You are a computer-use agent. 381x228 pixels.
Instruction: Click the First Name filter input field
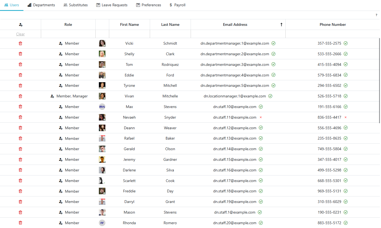[129, 34]
